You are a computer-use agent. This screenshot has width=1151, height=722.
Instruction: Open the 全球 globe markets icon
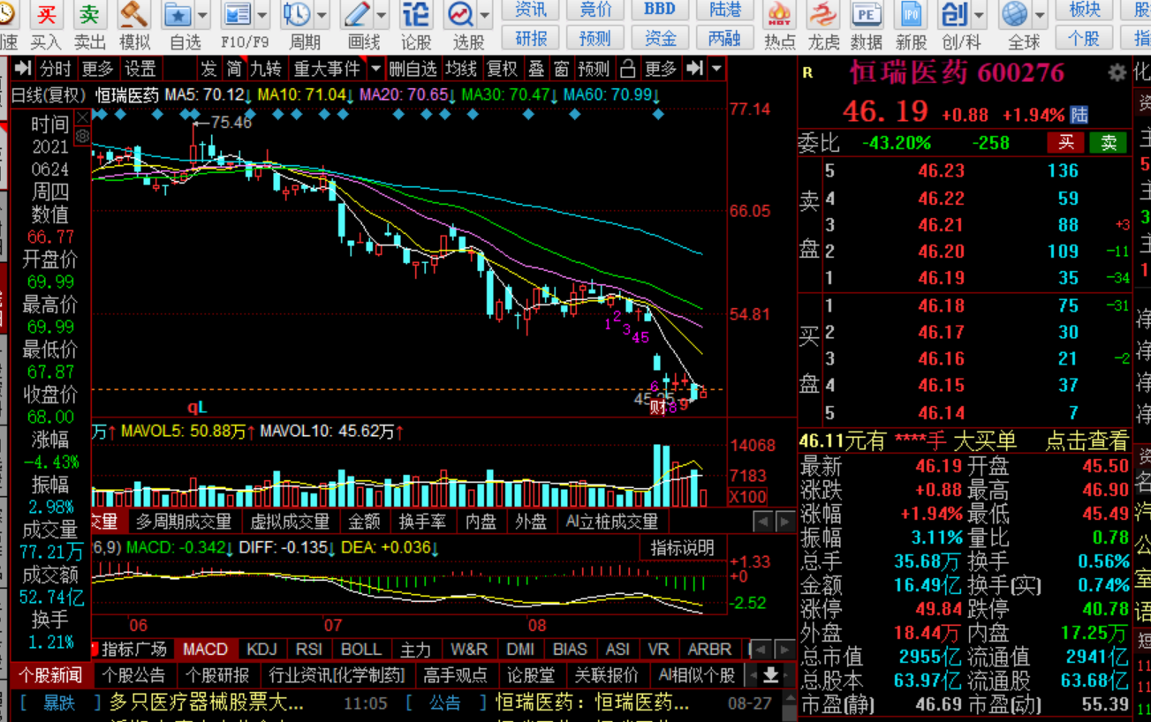[1015, 15]
